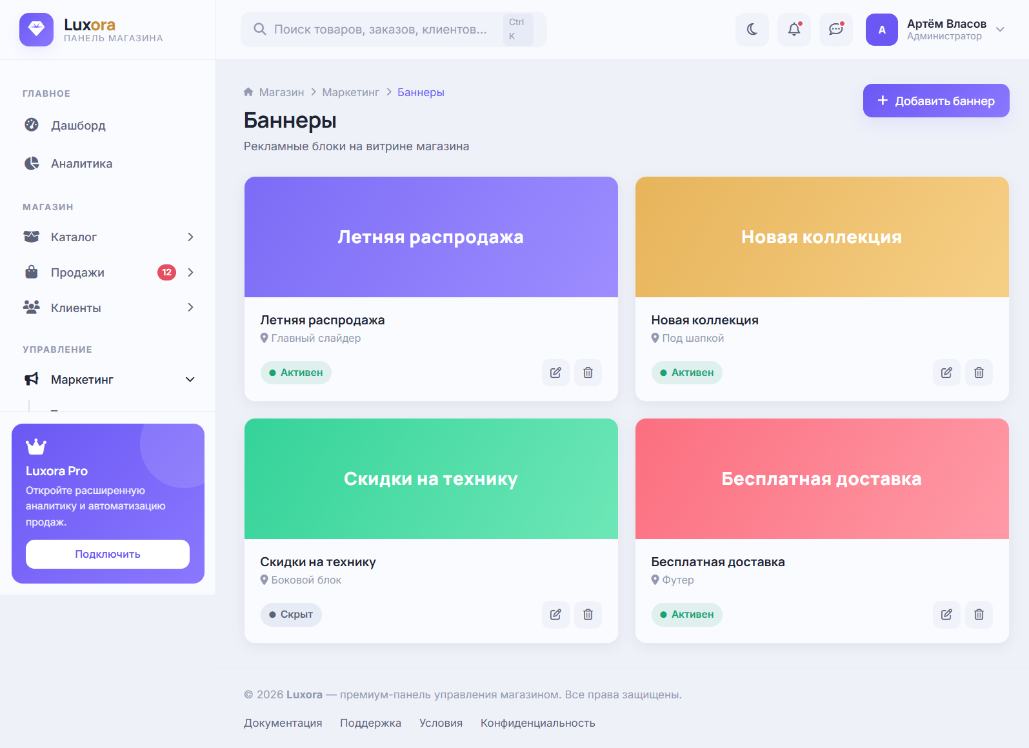Click the Под шапкой location text
The width and height of the screenshot is (1029, 748).
(693, 338)
